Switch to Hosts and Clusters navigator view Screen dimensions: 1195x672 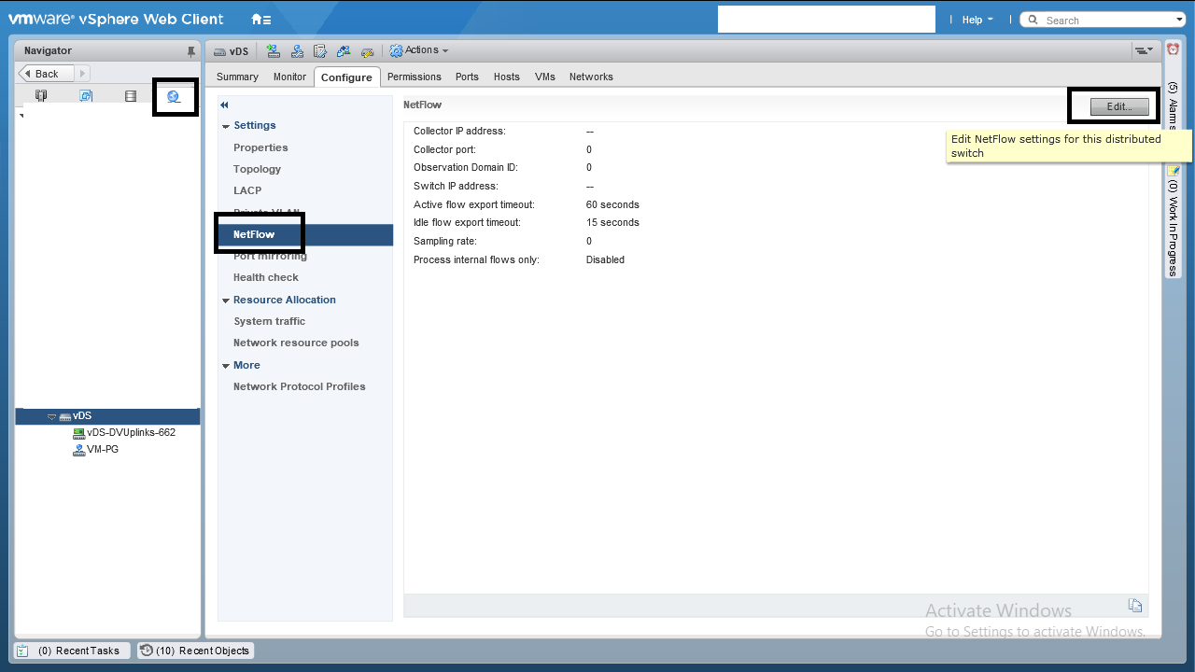coord(41,96)
